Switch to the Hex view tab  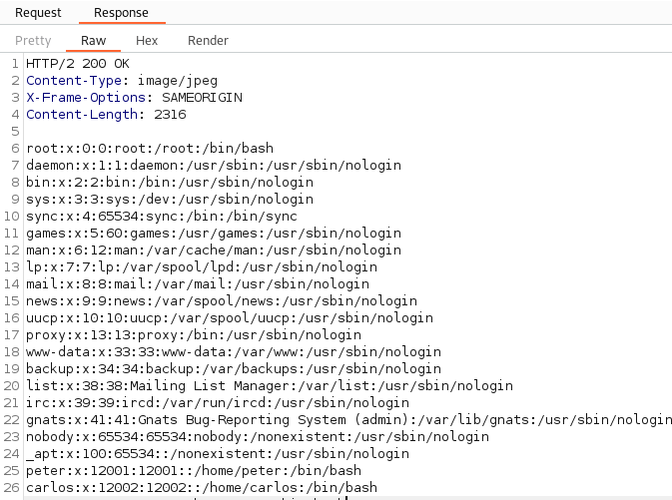(x=147, y=41)
